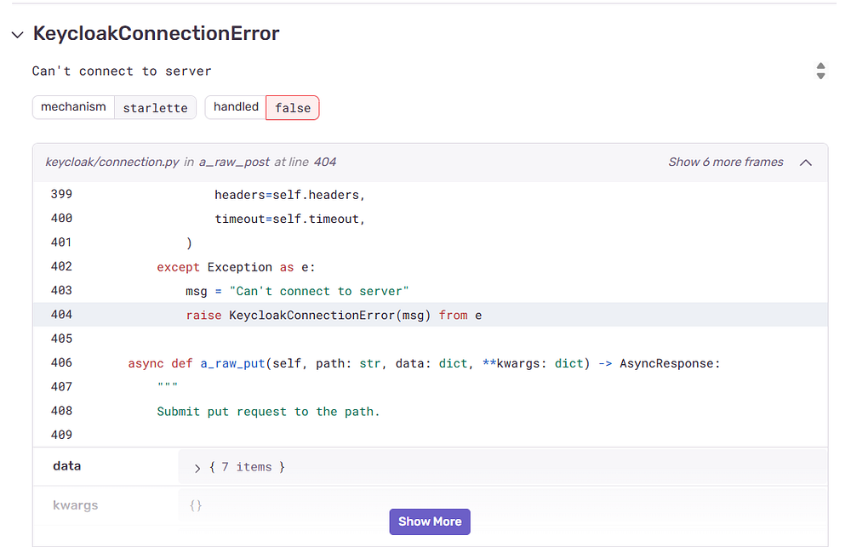Expand the data 7 items chevron
The image size is (851, 547).
coord(197,468)
